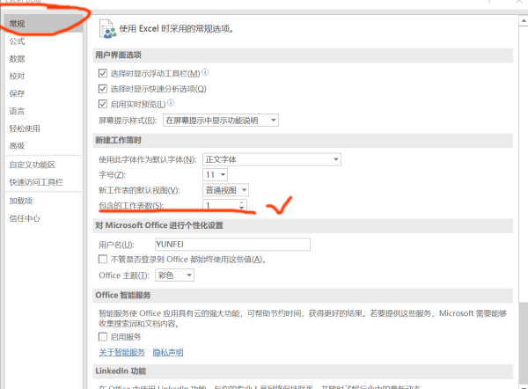The width and height of the screenshot is (528, 389).
Task: Open the 新工作表的默认视图 普通视图 dropdown
Action: click(x=225, y=190)
